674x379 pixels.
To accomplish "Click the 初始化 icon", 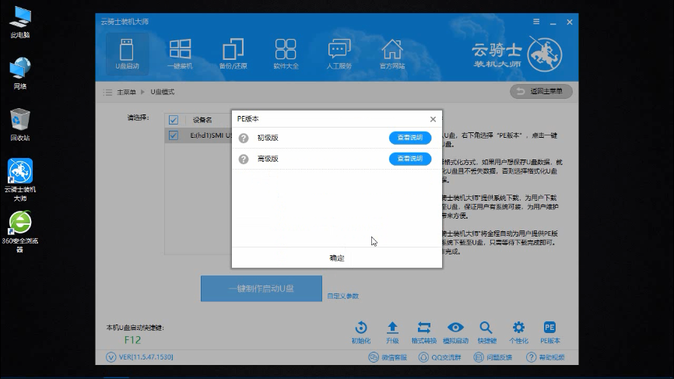I will (360, 332).
